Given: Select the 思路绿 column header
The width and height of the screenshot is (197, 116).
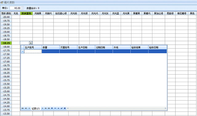Looking at the screenshot, I should pos(170,13).
